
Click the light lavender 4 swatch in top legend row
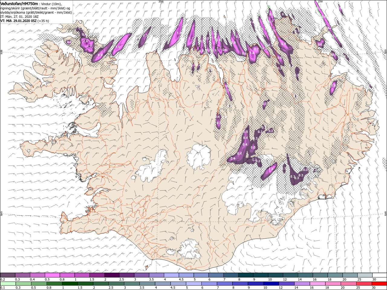point(171,275)
